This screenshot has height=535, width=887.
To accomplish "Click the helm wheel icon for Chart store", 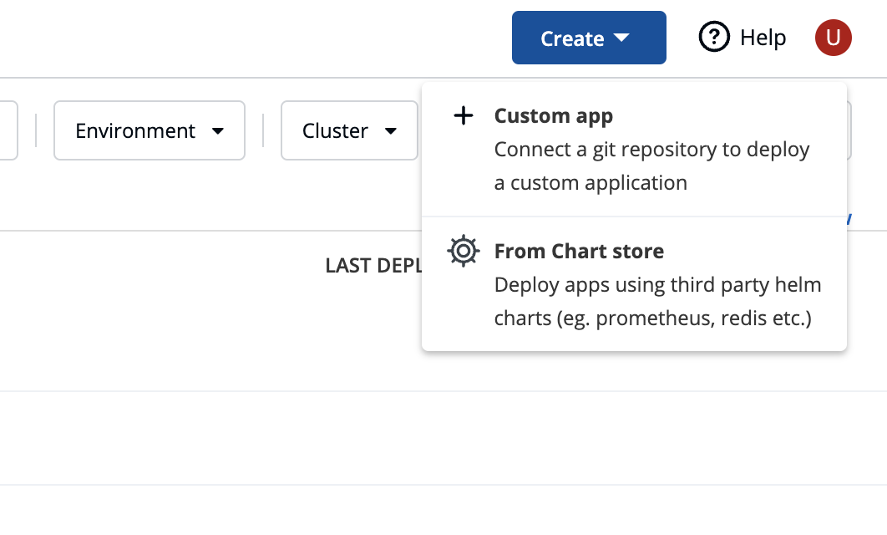I will 464,251.
